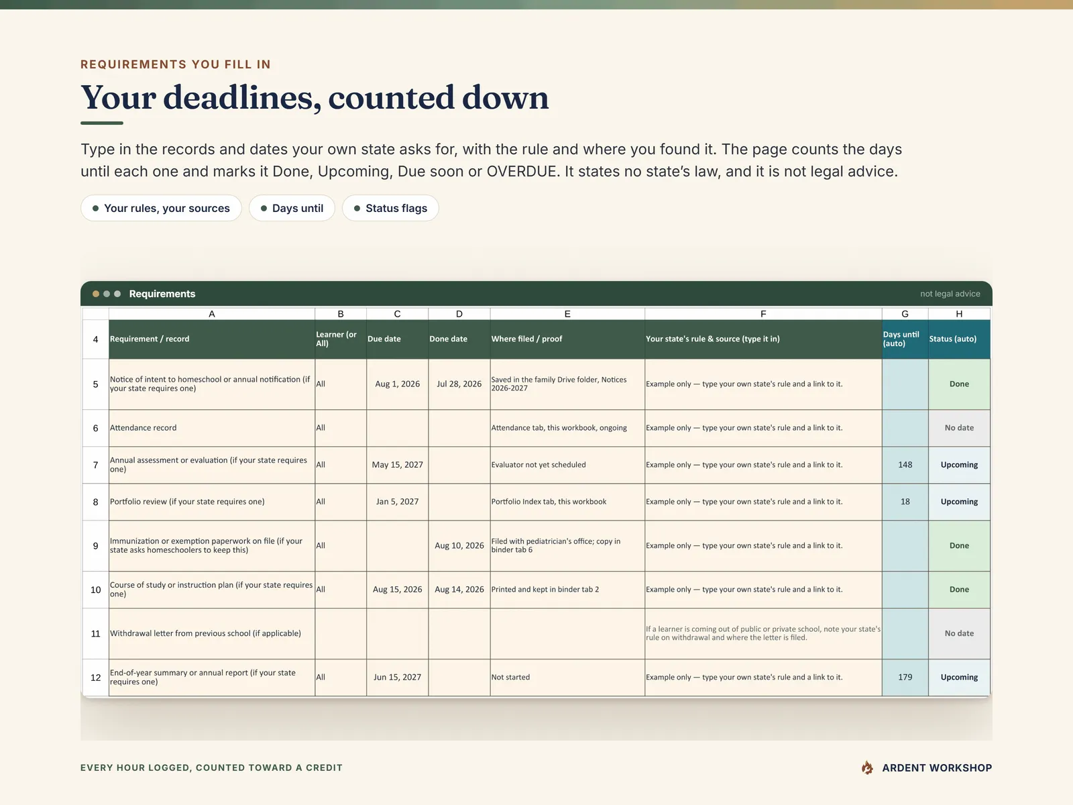Select row 5 number header
The height and width of the screenshot is (805, 1073).
[95, 384]
